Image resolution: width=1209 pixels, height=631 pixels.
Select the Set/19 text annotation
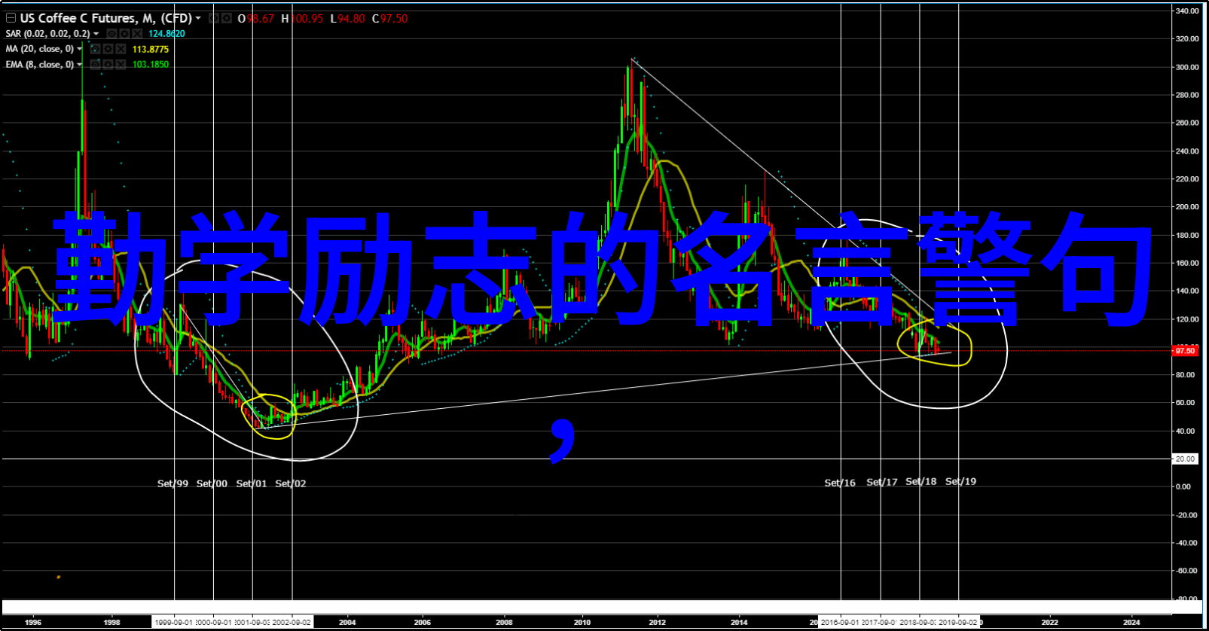(960, 481)
